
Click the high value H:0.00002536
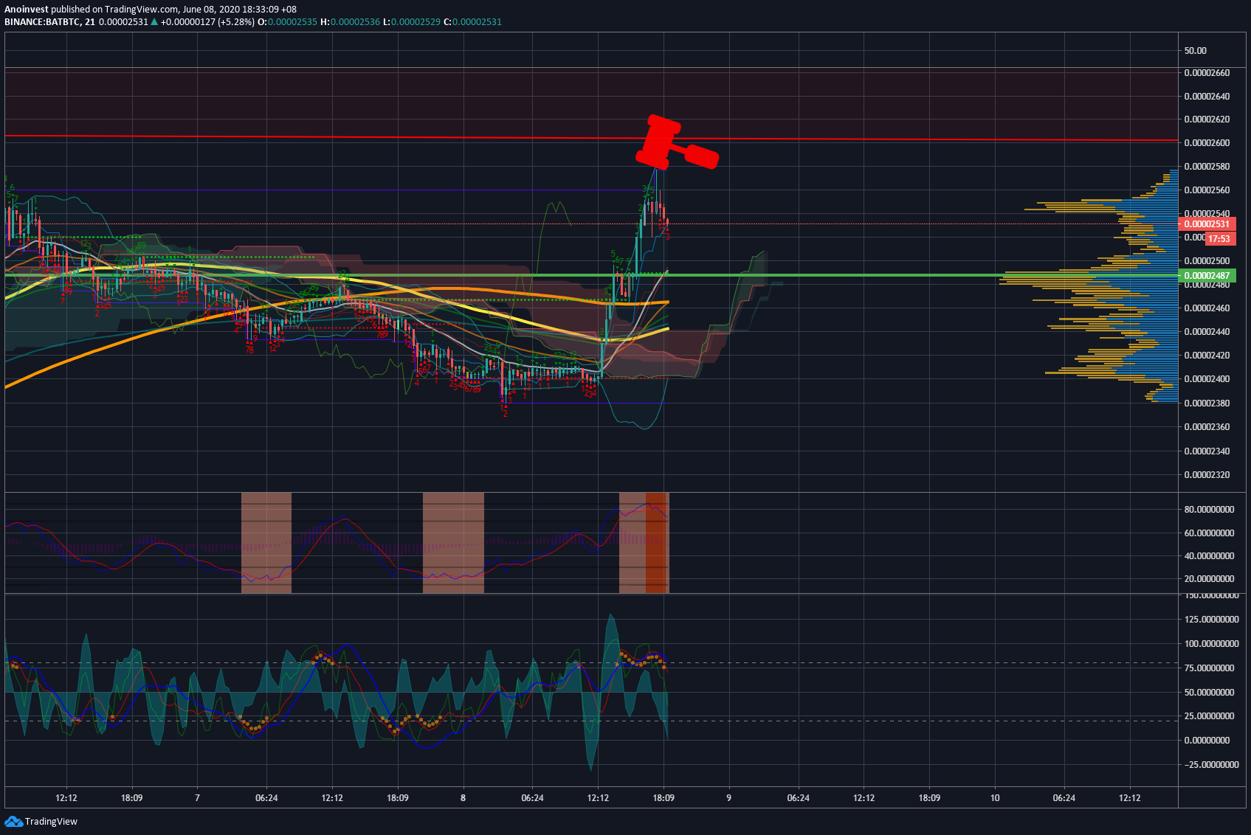[350, 22]
